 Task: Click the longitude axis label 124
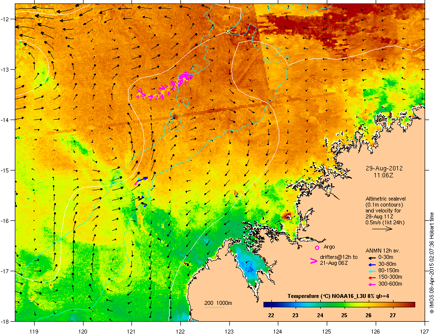[278, 331]
